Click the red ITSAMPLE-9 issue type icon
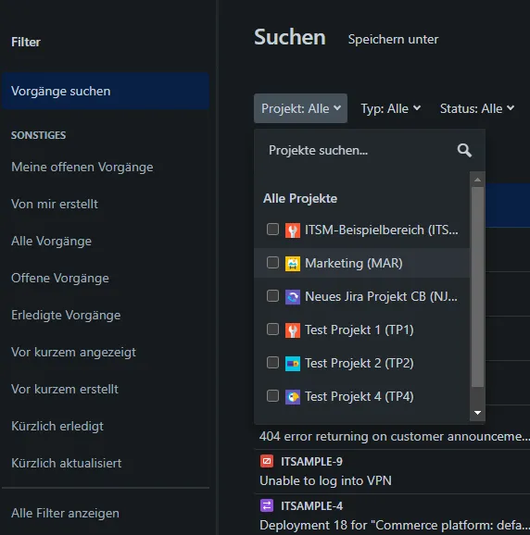This screenshot has height=535, width=530. 267,461
